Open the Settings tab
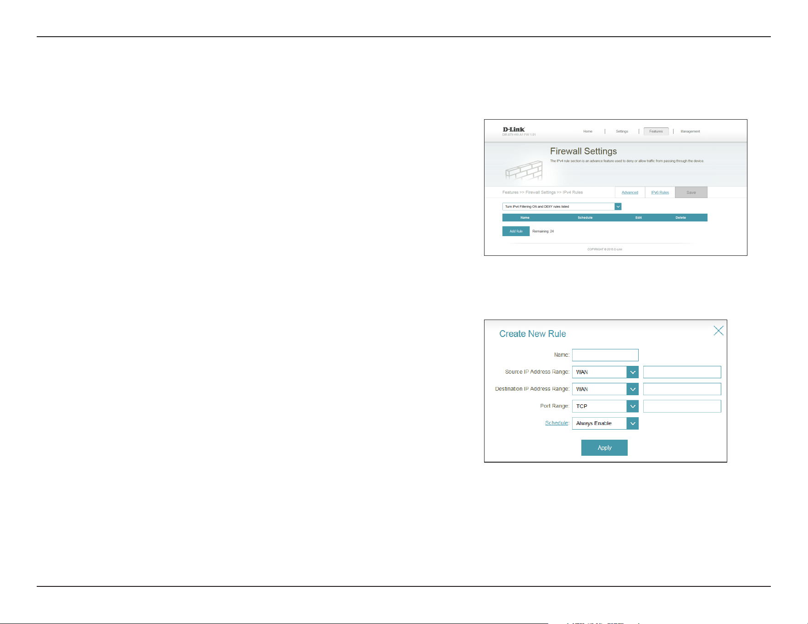808x624 pixels. pyautogui.click(x=622, y=132)
